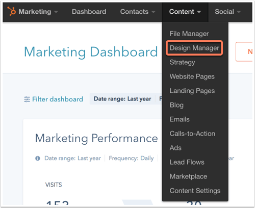The height and width of the screenshot is (208, 255).
Task: Expand the Contacts dropdown arrow
Action: click(154, 12)
